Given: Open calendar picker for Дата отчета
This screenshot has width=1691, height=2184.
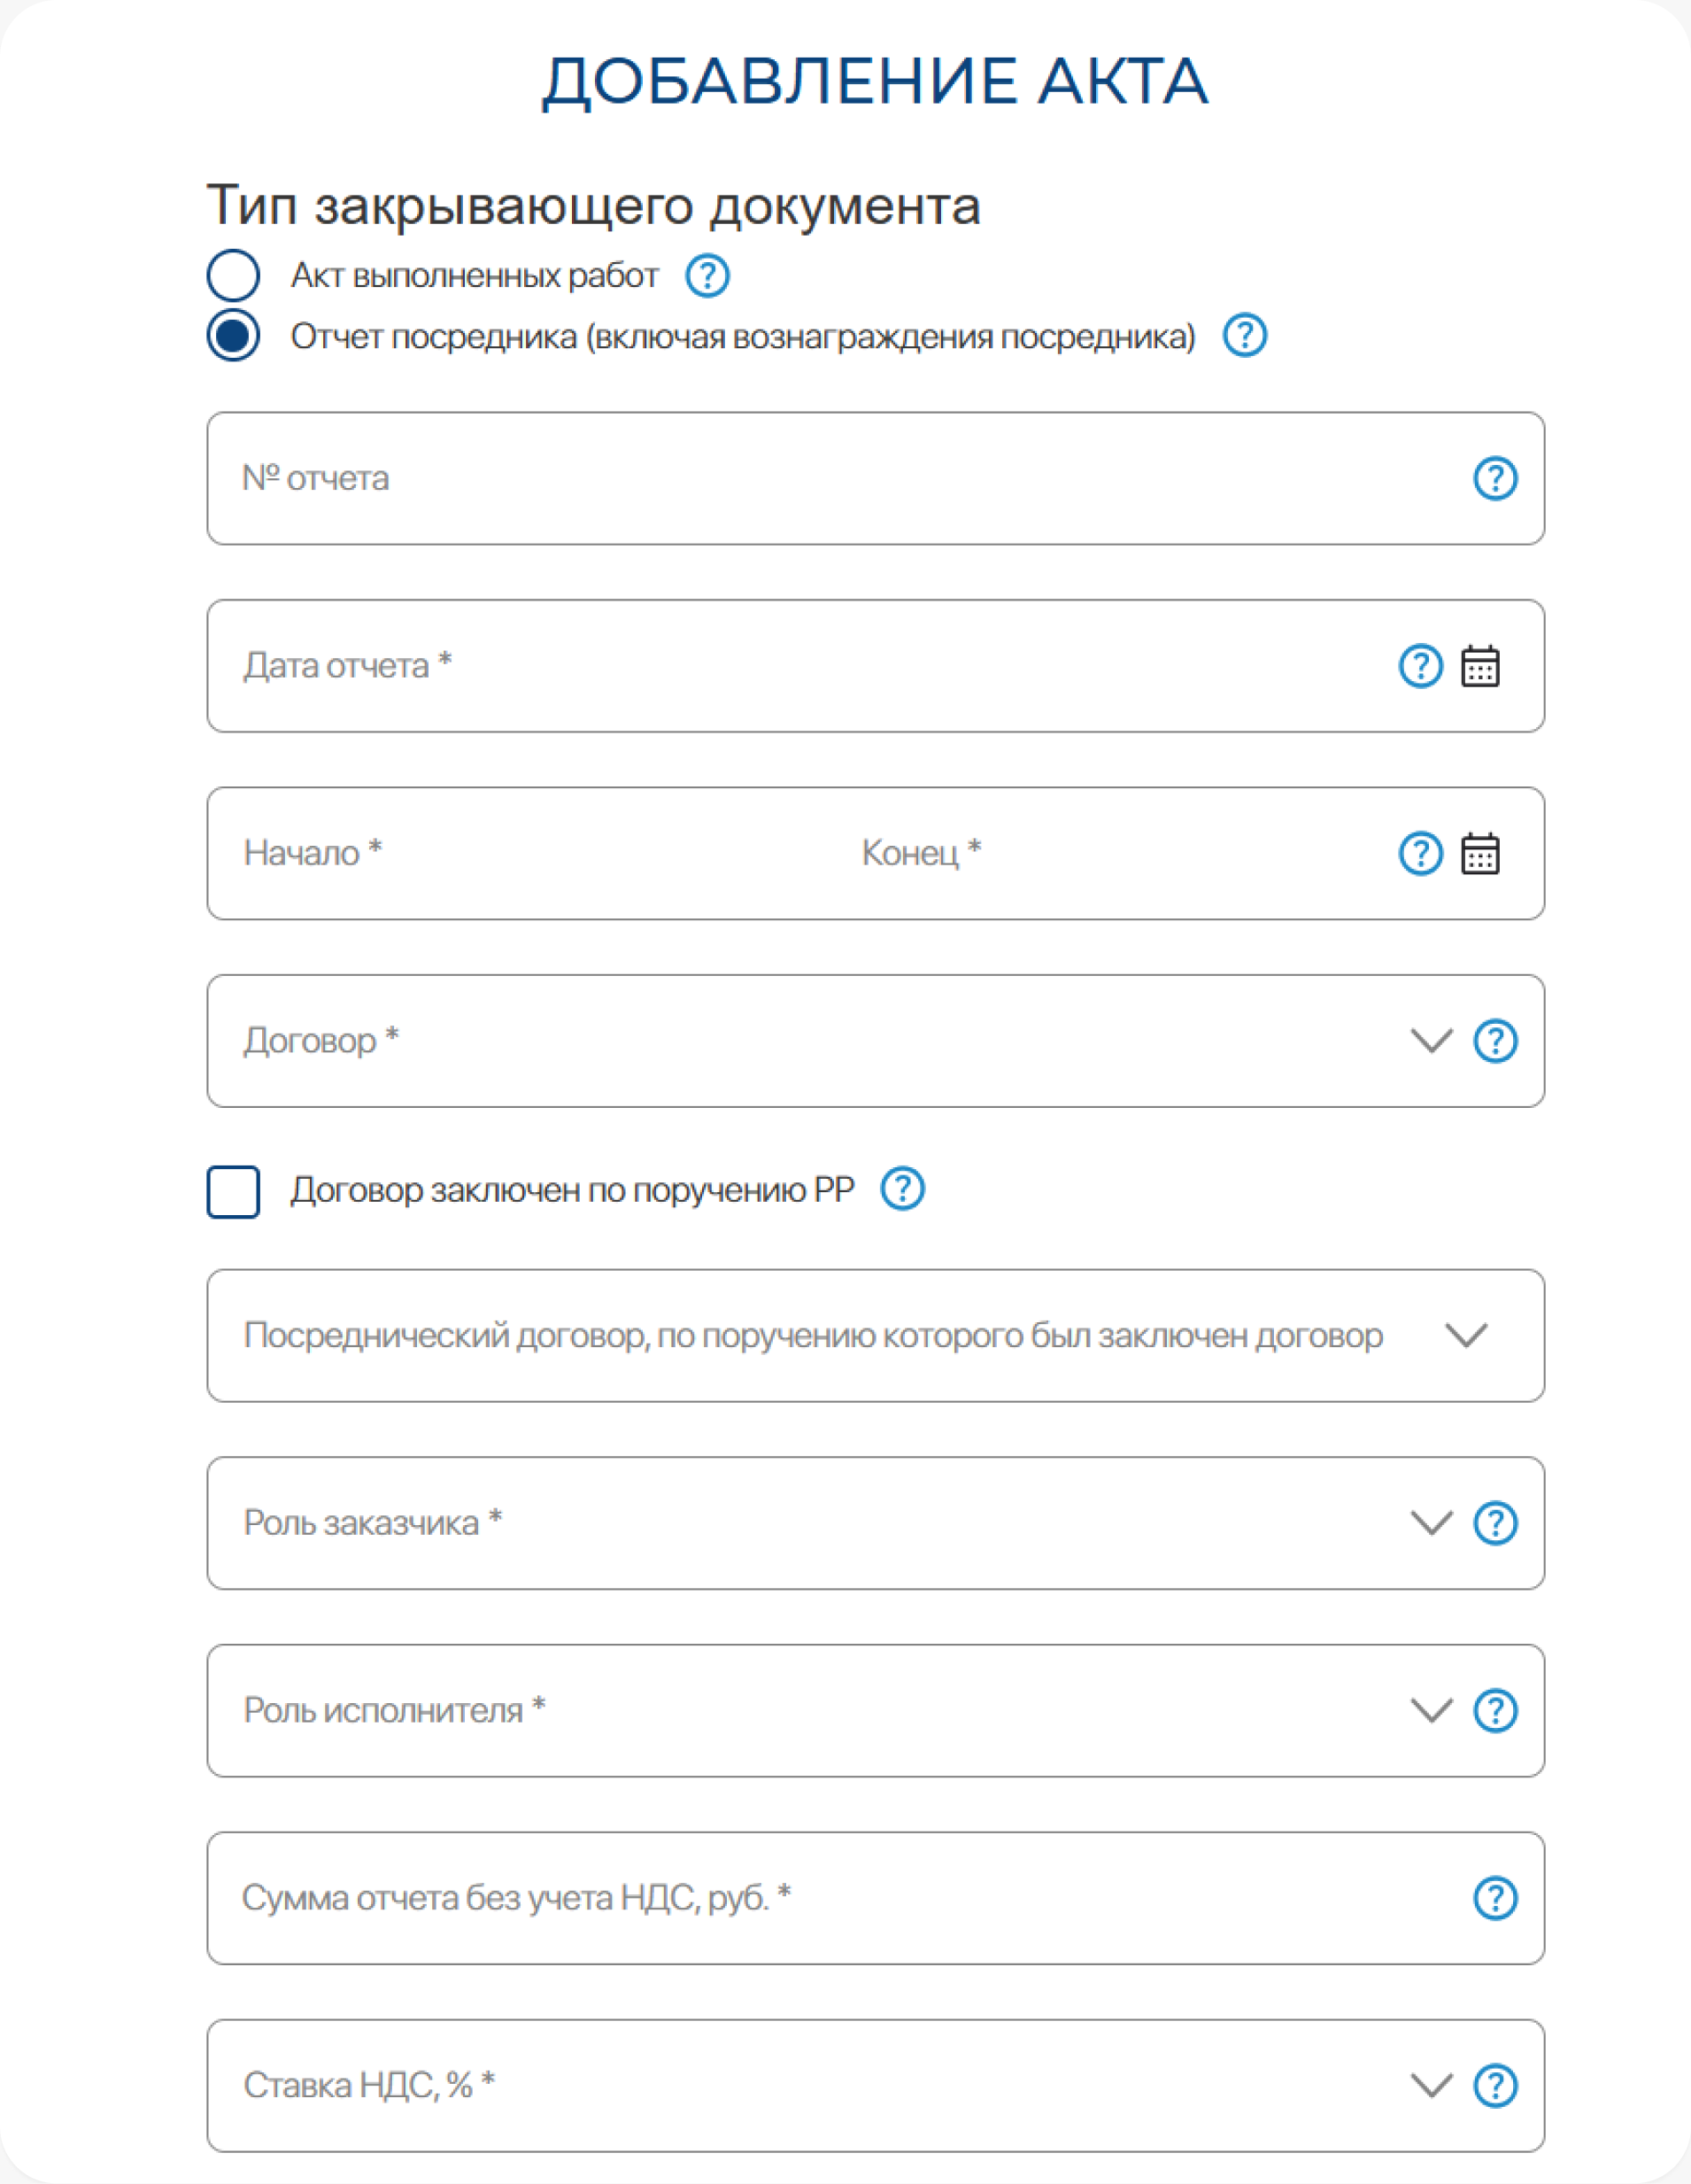Looking at the screenshot, I should pos(1480,666).
